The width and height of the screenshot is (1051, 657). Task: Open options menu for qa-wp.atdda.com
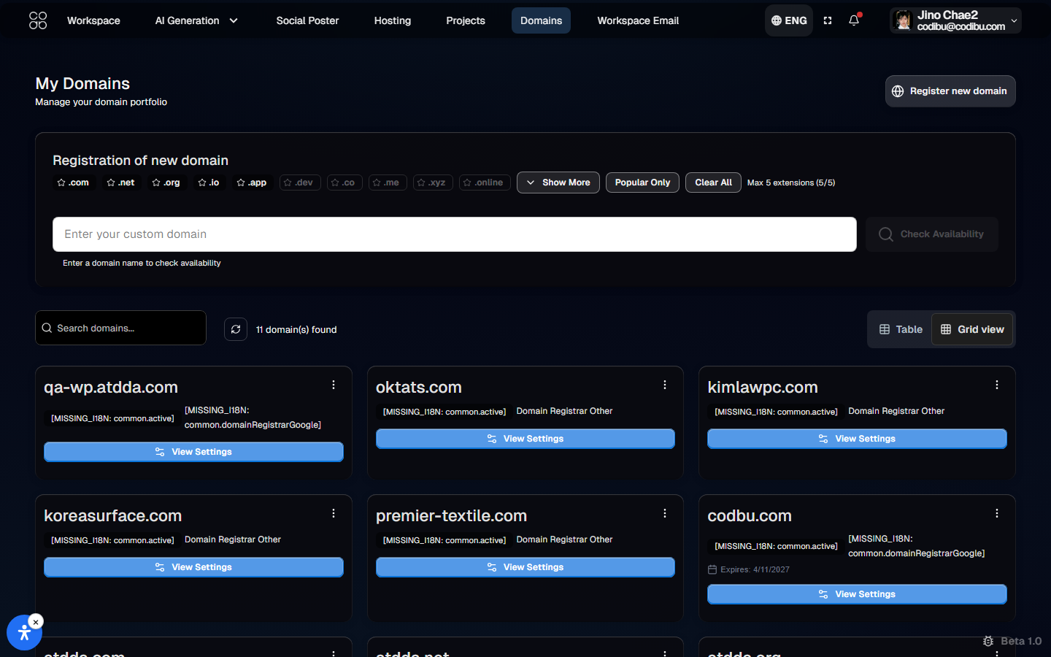[x=334, y=385]
